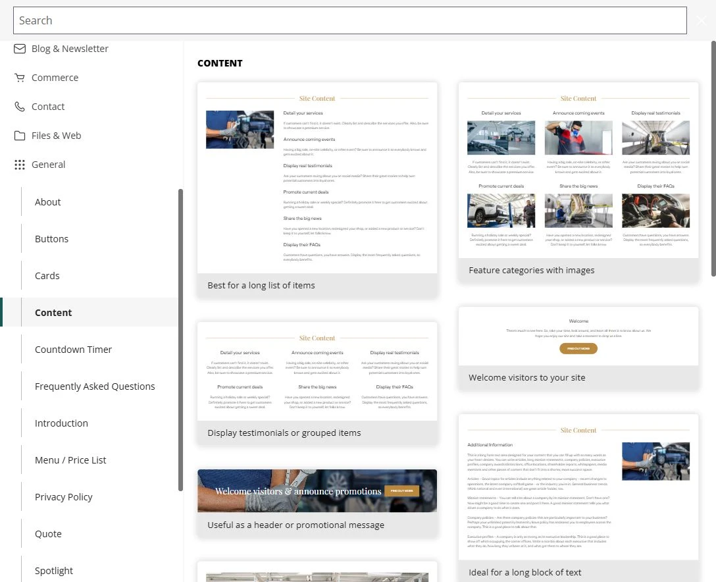This screenshot has height=582, width=716.
Task: Click the Contact phone icon
Action: click(x=20, y=107)
